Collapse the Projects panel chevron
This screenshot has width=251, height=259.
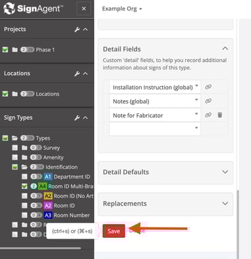(x=86, y=30)
